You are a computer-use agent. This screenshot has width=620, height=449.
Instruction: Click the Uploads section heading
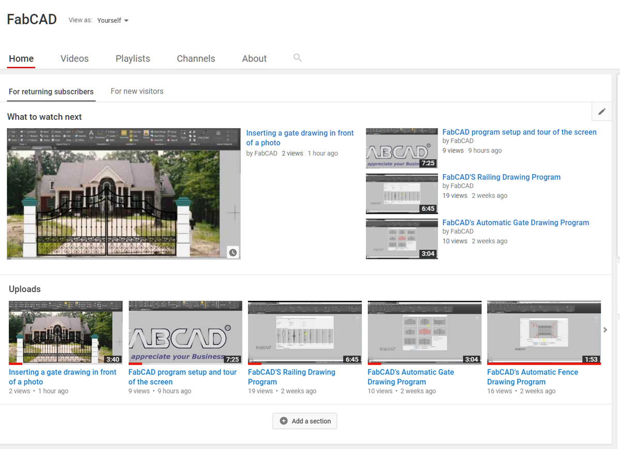(25, 289)
